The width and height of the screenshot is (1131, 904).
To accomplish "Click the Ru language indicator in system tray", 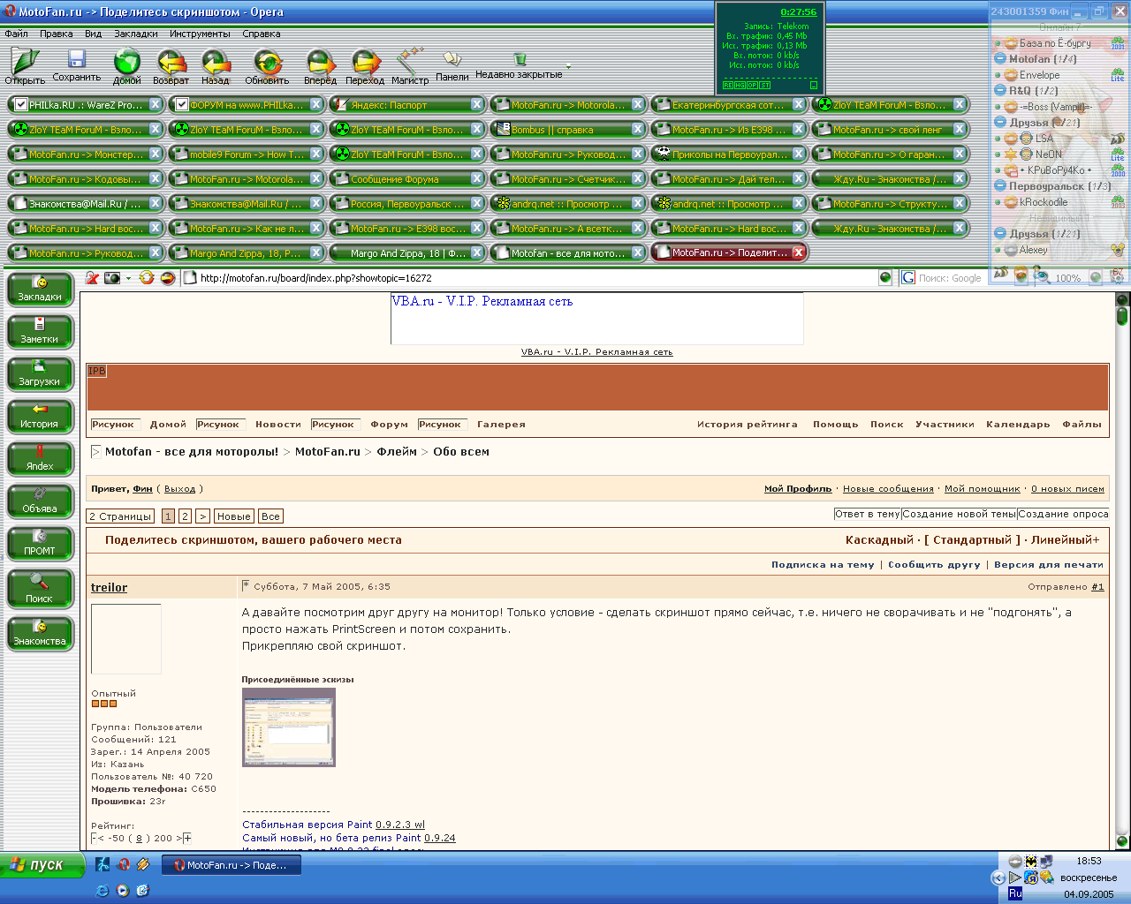I will (x=1015, y=893).
